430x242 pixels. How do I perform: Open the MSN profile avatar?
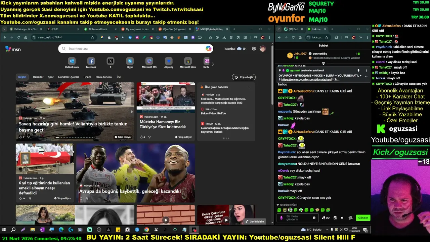pos(263,49)
